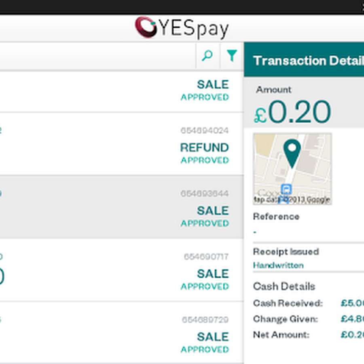Click the Transaction Details header
Viewport: 364px width, 364px height.
308,61
